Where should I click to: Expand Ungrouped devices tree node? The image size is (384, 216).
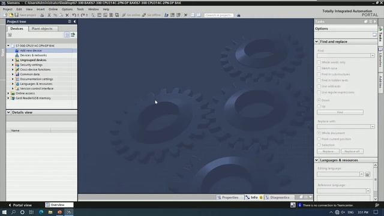coord(13,60)
